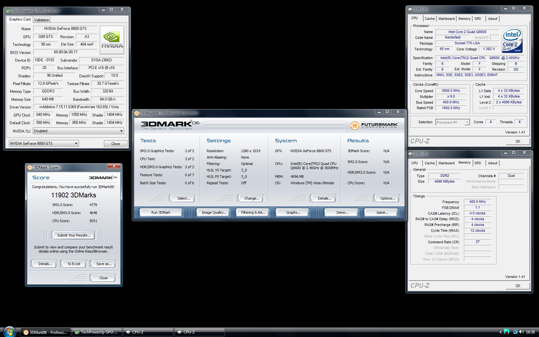Open Windows Start orb

(9, 332)
